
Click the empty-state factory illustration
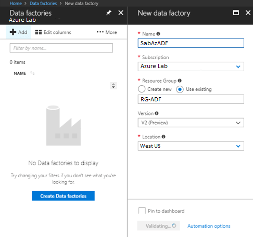coord(64,126)
